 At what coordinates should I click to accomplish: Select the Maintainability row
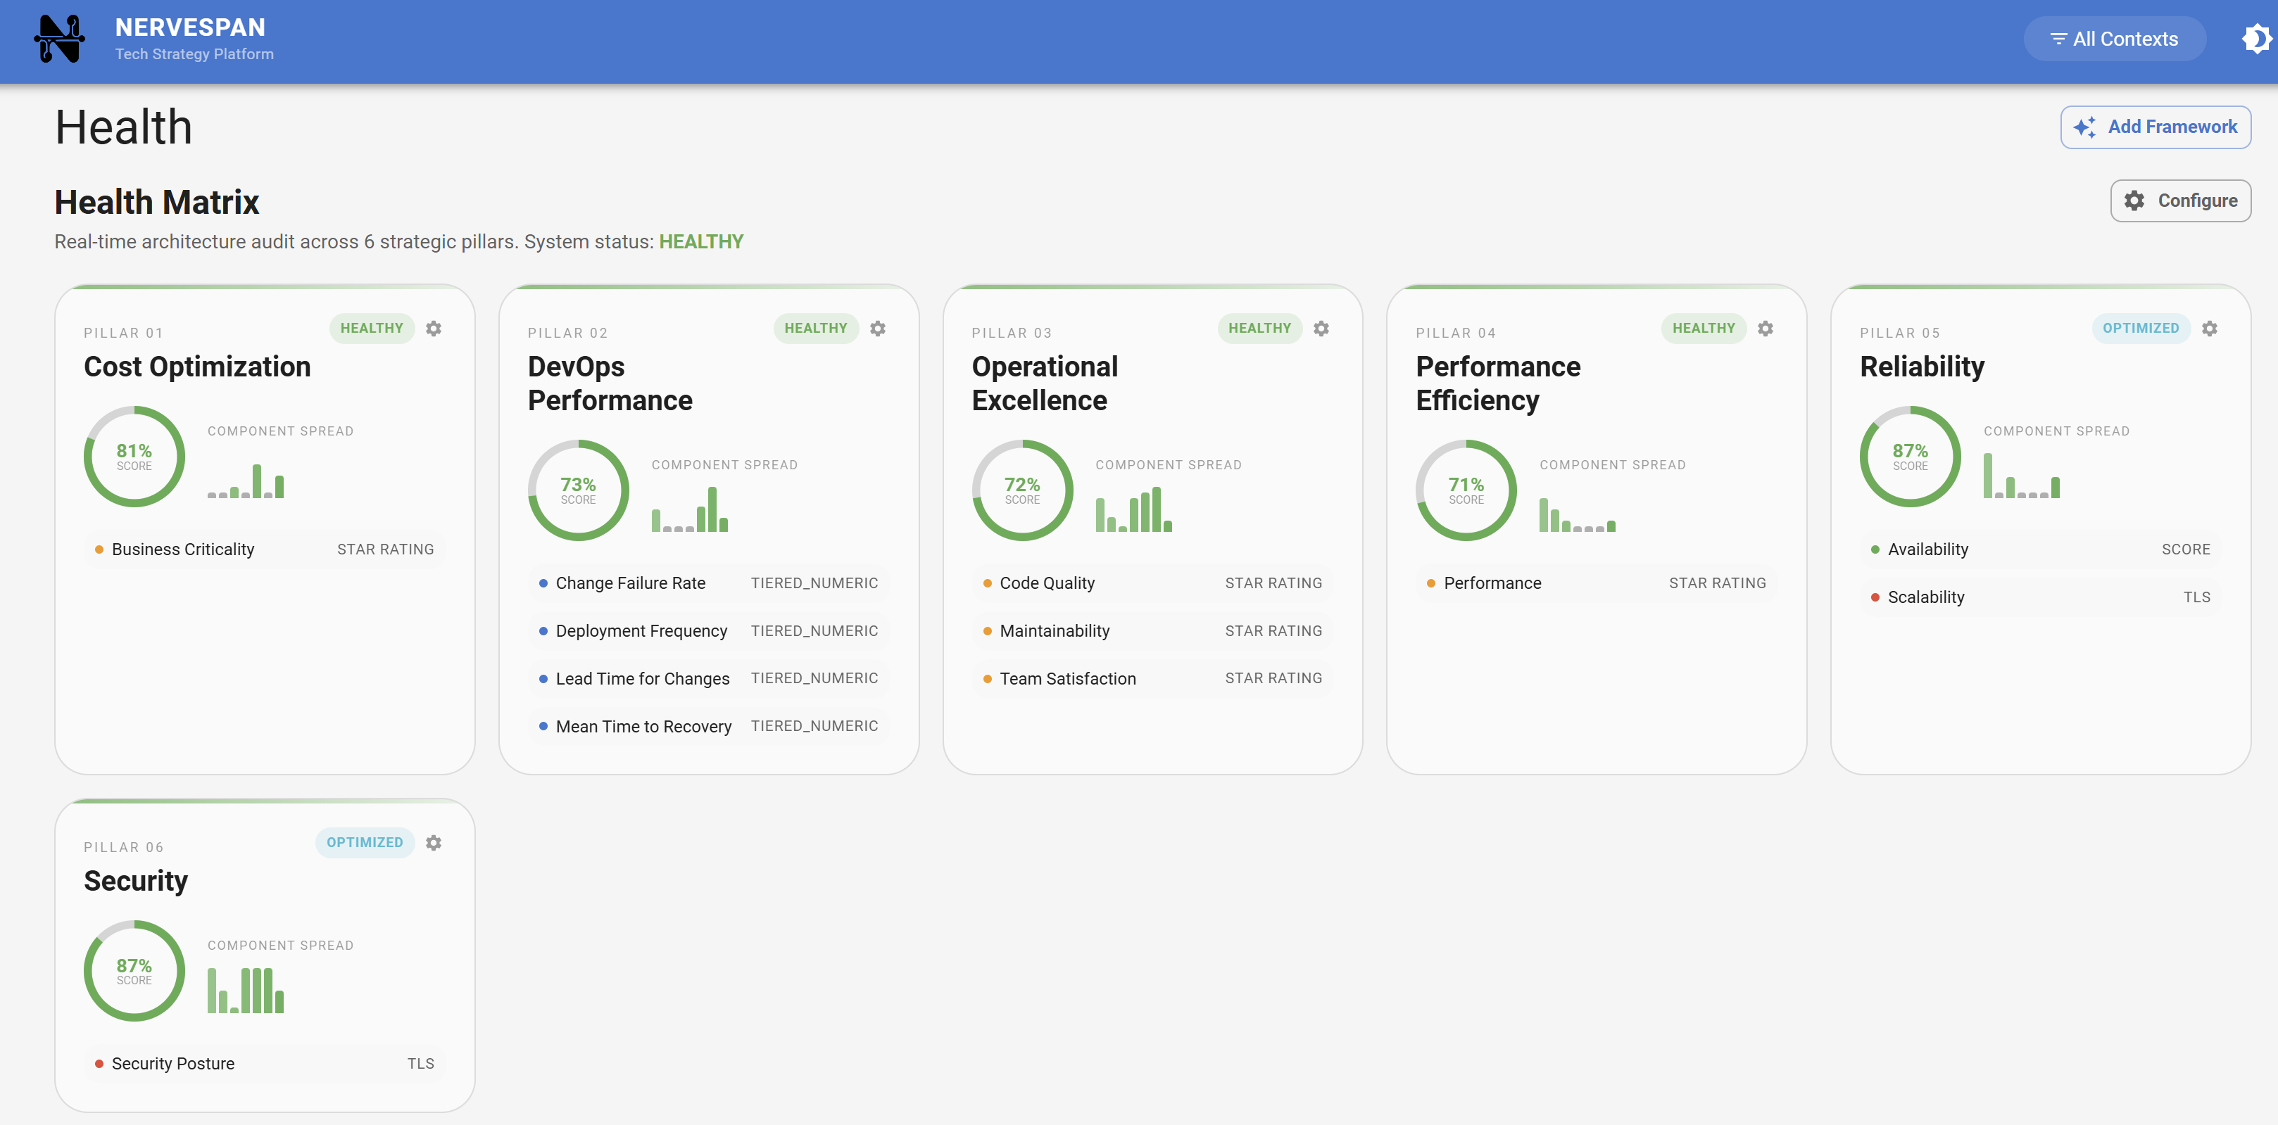click(x=1152, y=631)
